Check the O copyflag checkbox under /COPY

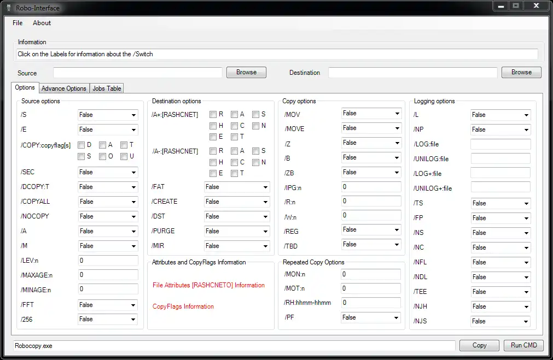[103, 156]
